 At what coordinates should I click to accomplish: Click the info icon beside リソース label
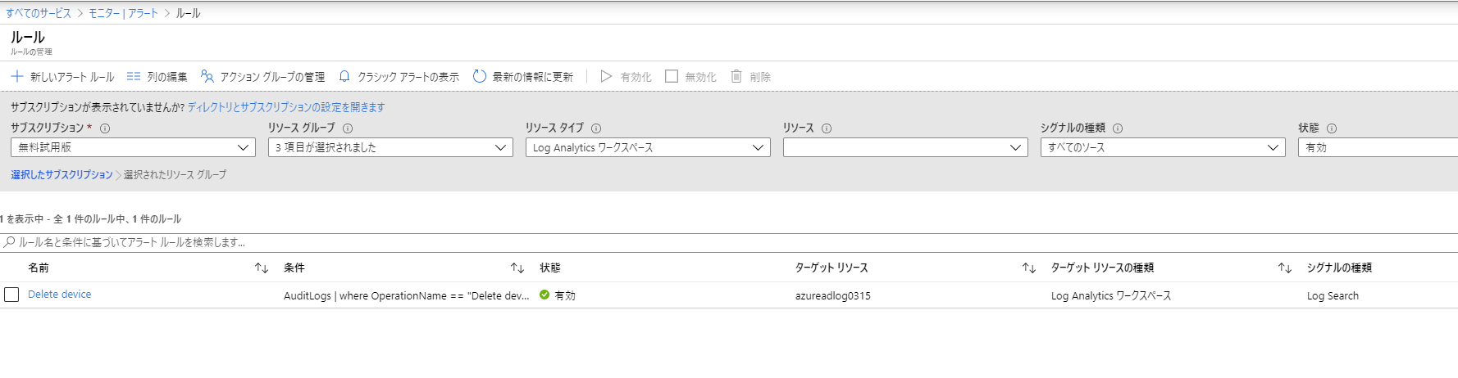827,128
